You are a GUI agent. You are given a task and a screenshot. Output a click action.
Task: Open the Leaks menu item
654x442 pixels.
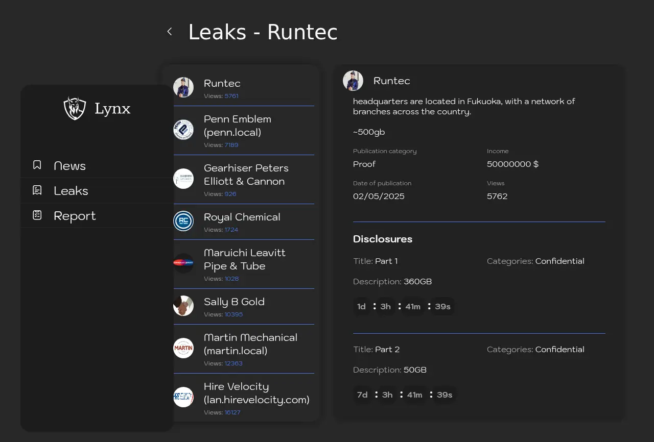pyautogui.click(x=71, y=191)
